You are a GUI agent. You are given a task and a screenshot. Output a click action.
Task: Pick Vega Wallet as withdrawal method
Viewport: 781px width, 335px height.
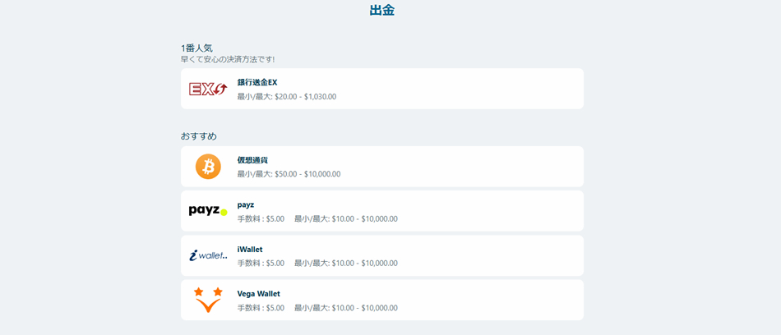258,293
